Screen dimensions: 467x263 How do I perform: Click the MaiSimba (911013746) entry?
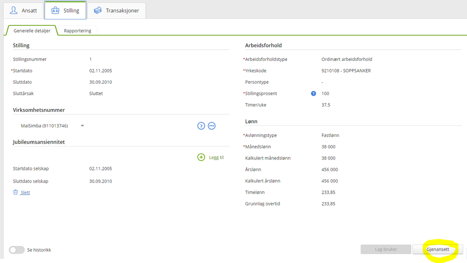45,126
